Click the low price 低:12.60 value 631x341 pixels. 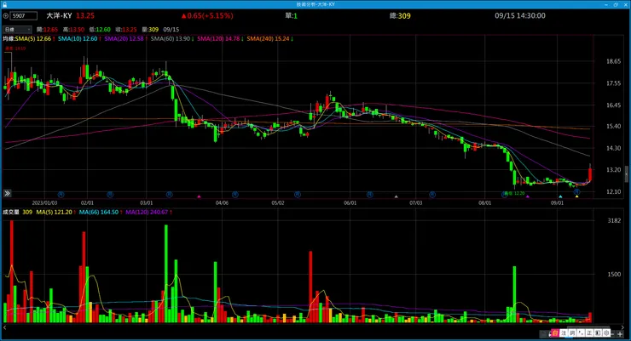[x=100, y=30]
